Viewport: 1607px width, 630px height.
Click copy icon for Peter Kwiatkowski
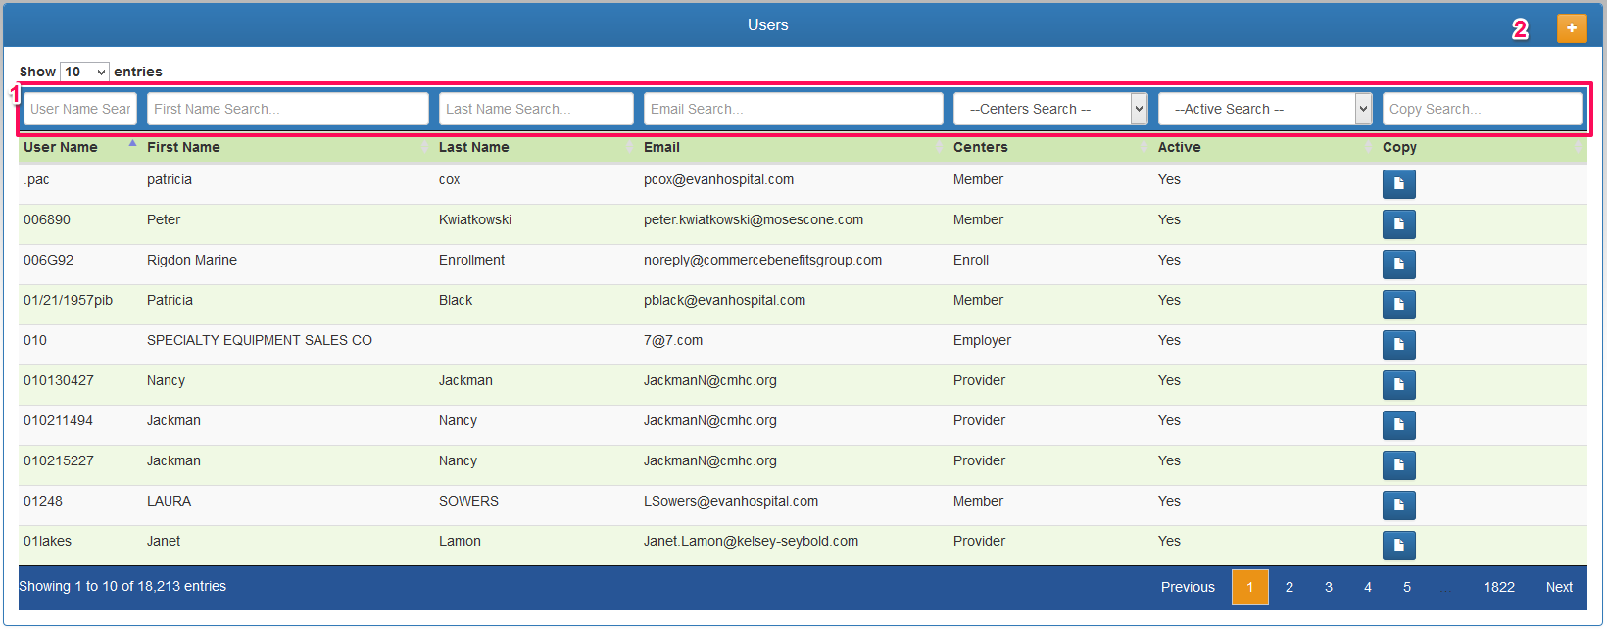point(1398,224)
